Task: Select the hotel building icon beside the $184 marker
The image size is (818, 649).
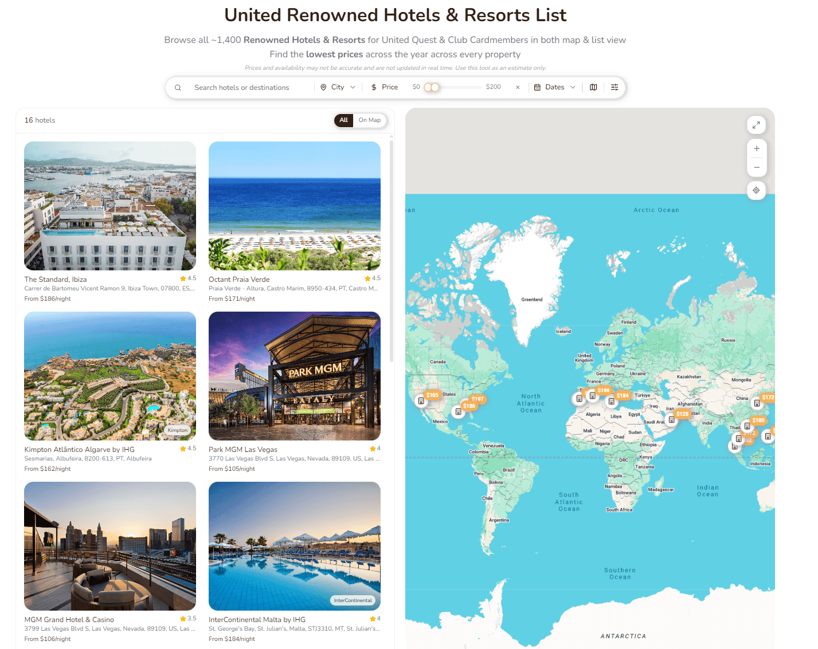Action: click(611, 401)
